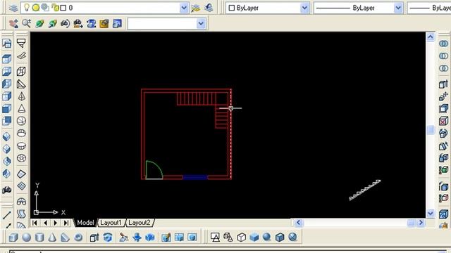451x253 pixels.
Task: Click the Camera icon in views toolbar
Action: 7,190
